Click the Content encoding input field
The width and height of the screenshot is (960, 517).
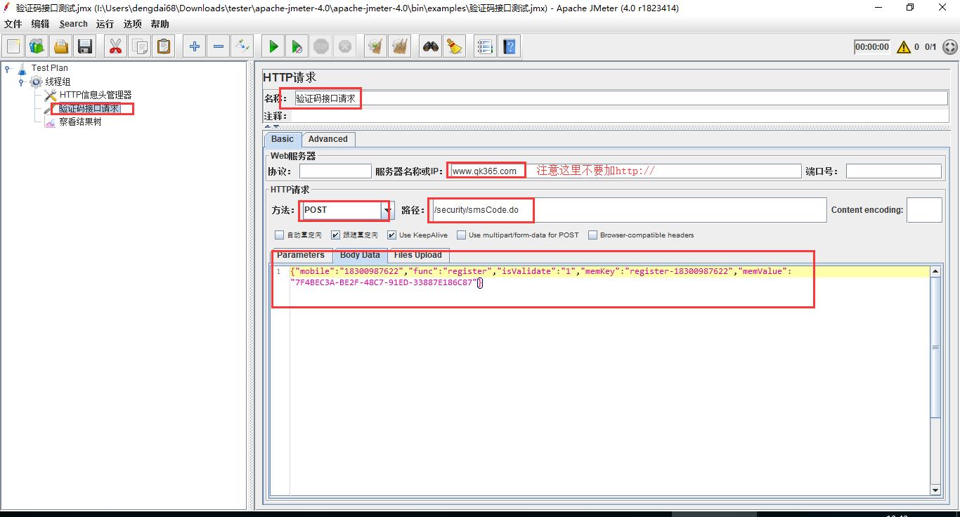click(924, 210)
